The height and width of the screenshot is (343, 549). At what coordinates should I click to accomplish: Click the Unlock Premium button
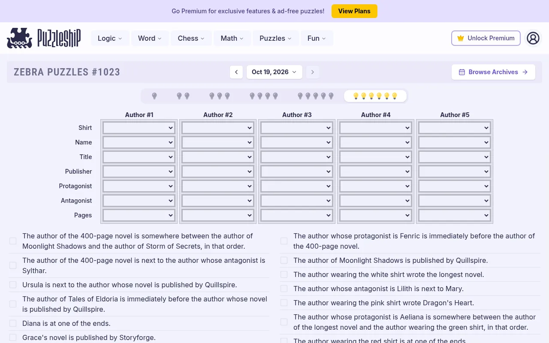tap(486, 38)
